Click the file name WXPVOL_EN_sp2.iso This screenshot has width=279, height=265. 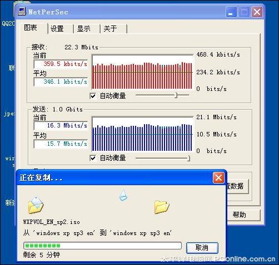52,222
